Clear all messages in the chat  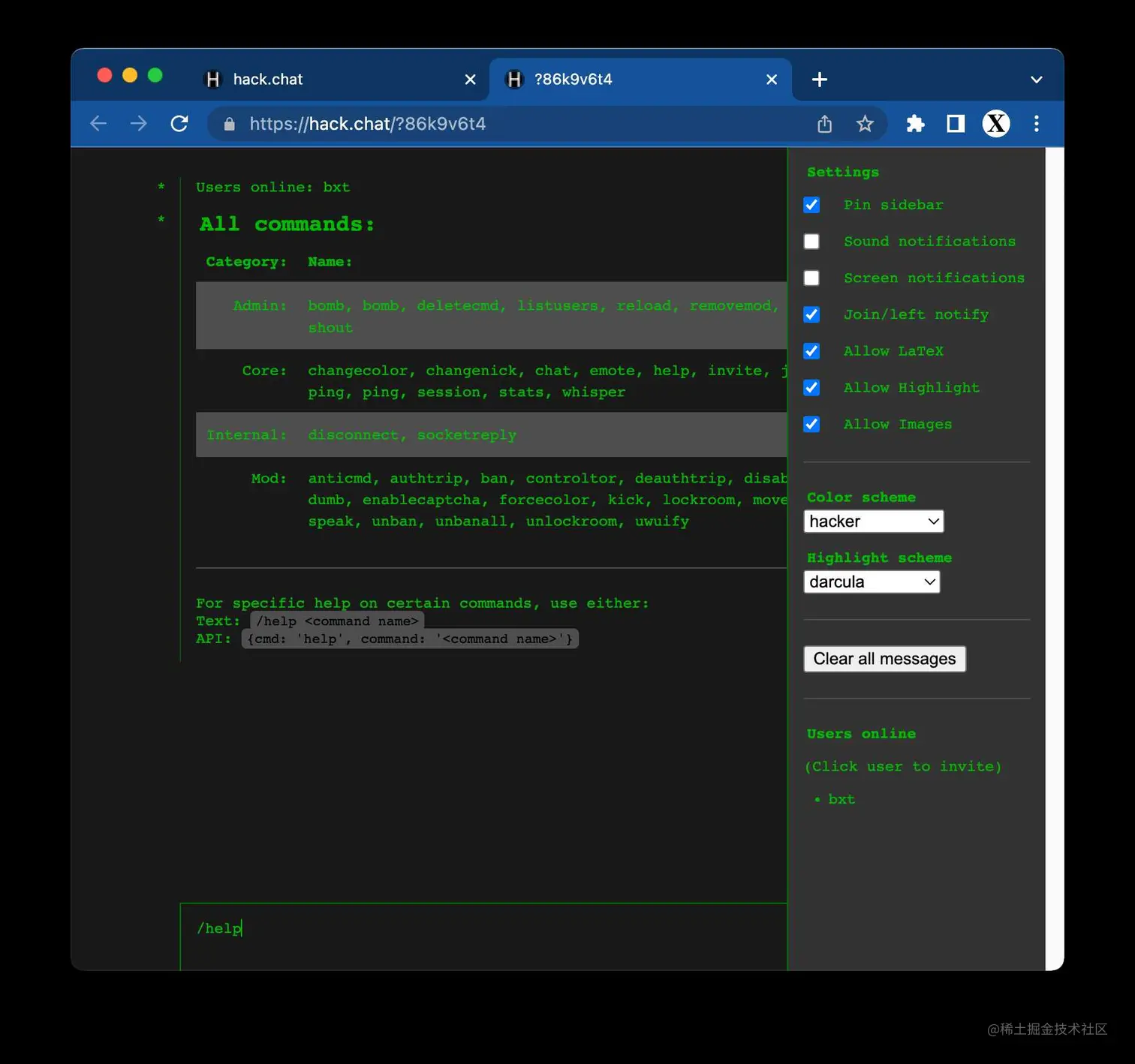pyautogui.click(x=884, y=659)
